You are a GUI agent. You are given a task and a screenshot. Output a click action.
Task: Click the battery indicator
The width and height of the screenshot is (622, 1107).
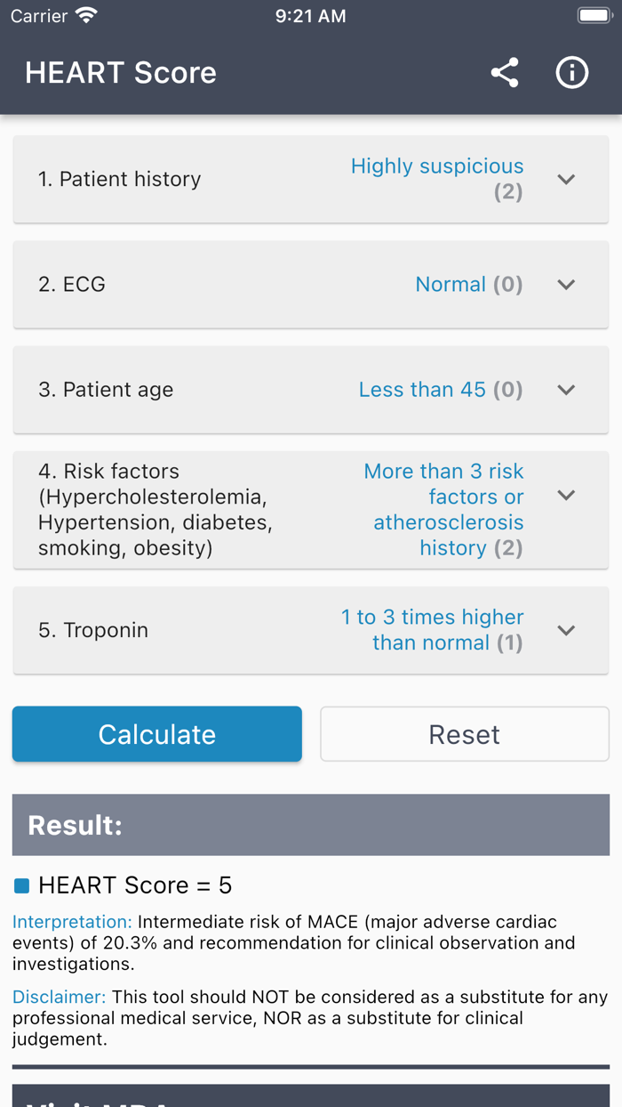point(593,14)
